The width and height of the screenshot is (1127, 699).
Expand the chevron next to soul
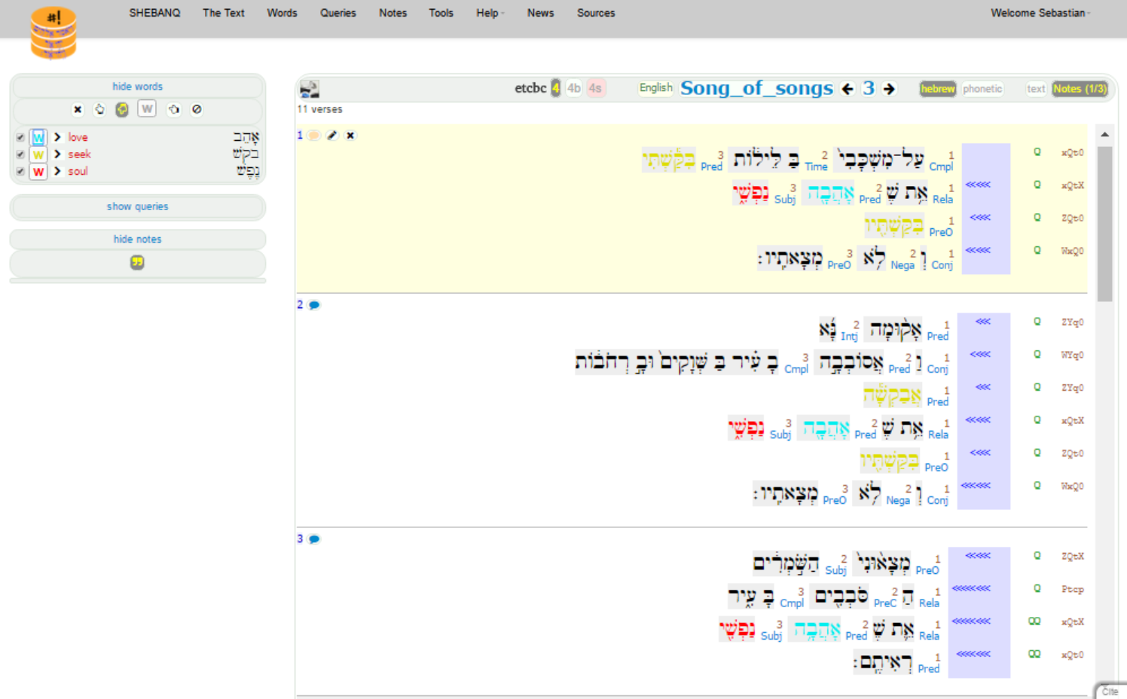click(57, 171)
